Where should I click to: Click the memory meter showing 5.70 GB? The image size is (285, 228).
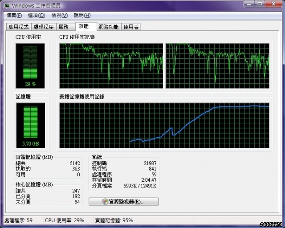pos(31,126)
